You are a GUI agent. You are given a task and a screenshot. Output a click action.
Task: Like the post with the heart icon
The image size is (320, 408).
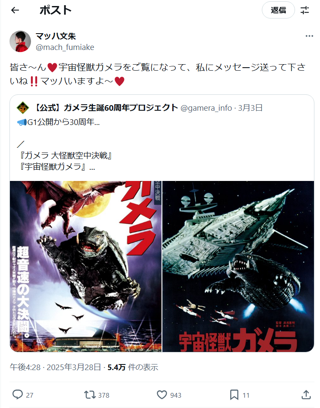162,395
